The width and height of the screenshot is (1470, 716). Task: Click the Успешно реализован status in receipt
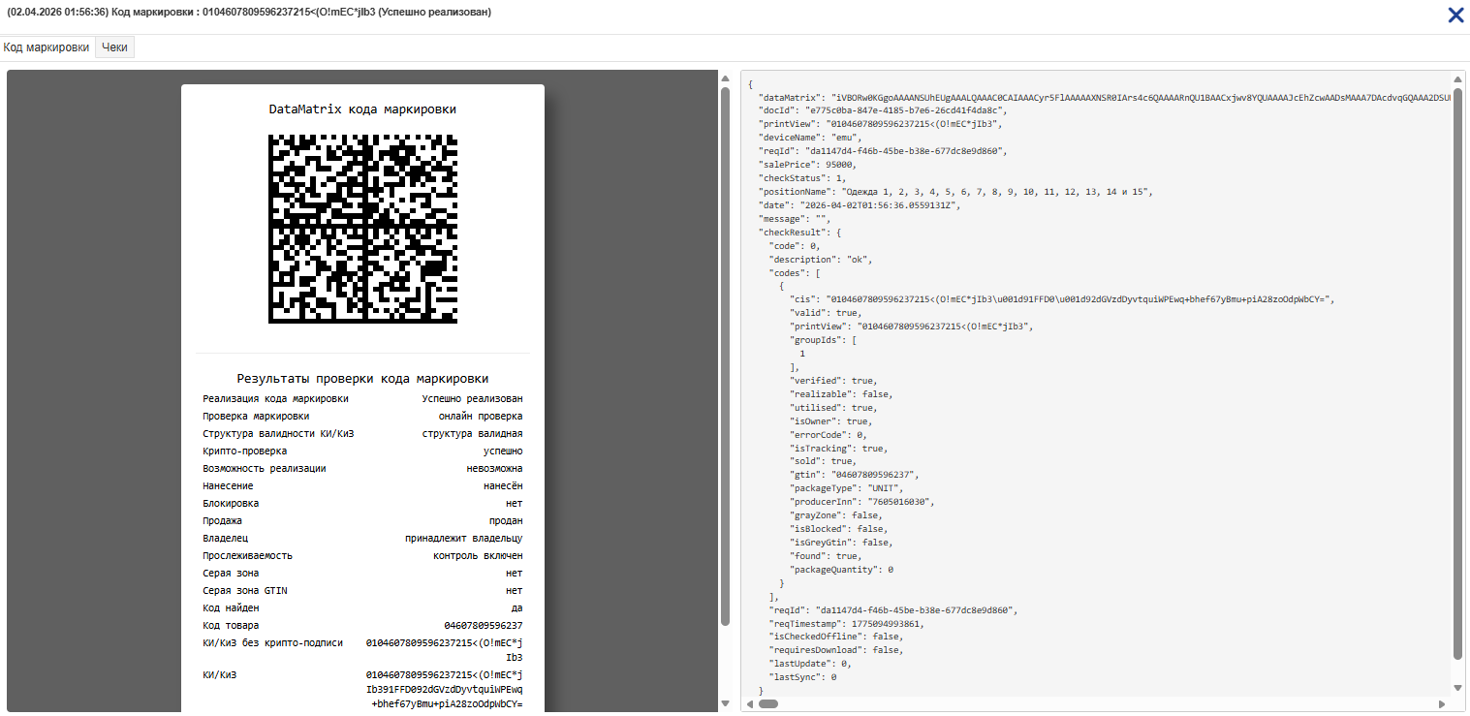[x=472, y=399]
